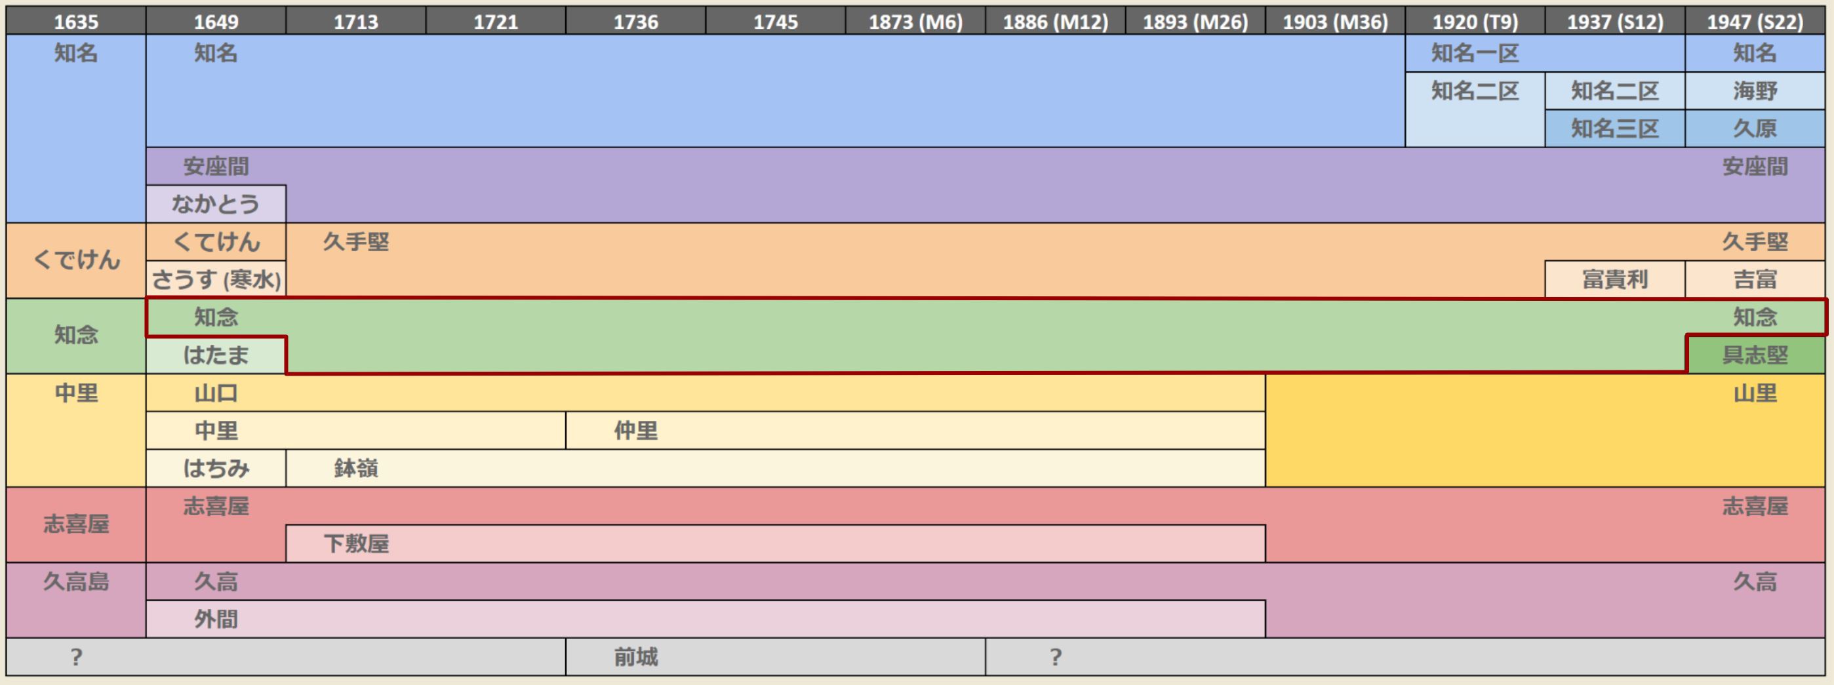1834x685 pixels.
Task: Click the 山里 cell
Action: pyautogui.click(x=1545, y=431)
